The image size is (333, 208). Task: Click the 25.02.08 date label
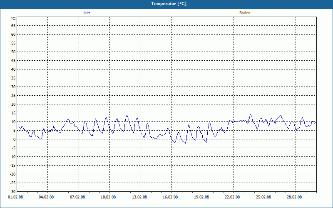pos(263,197)
